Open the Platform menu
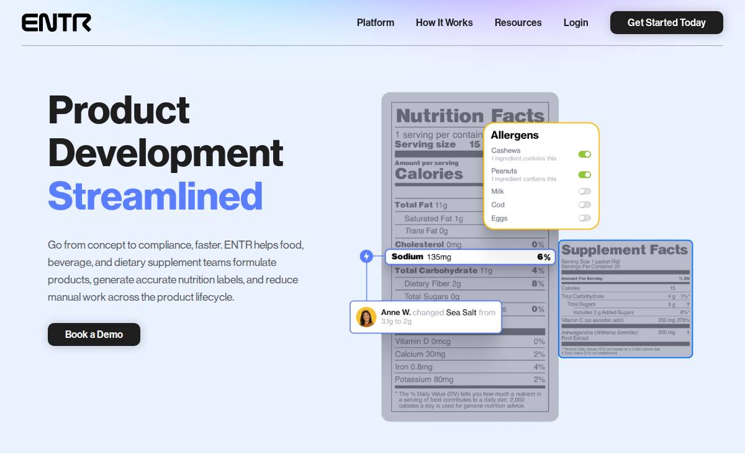The width and height of the screenshot is (745, 465). point(376,22)
